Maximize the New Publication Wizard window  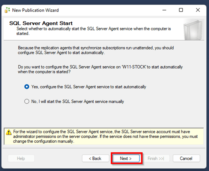[181, 10]
